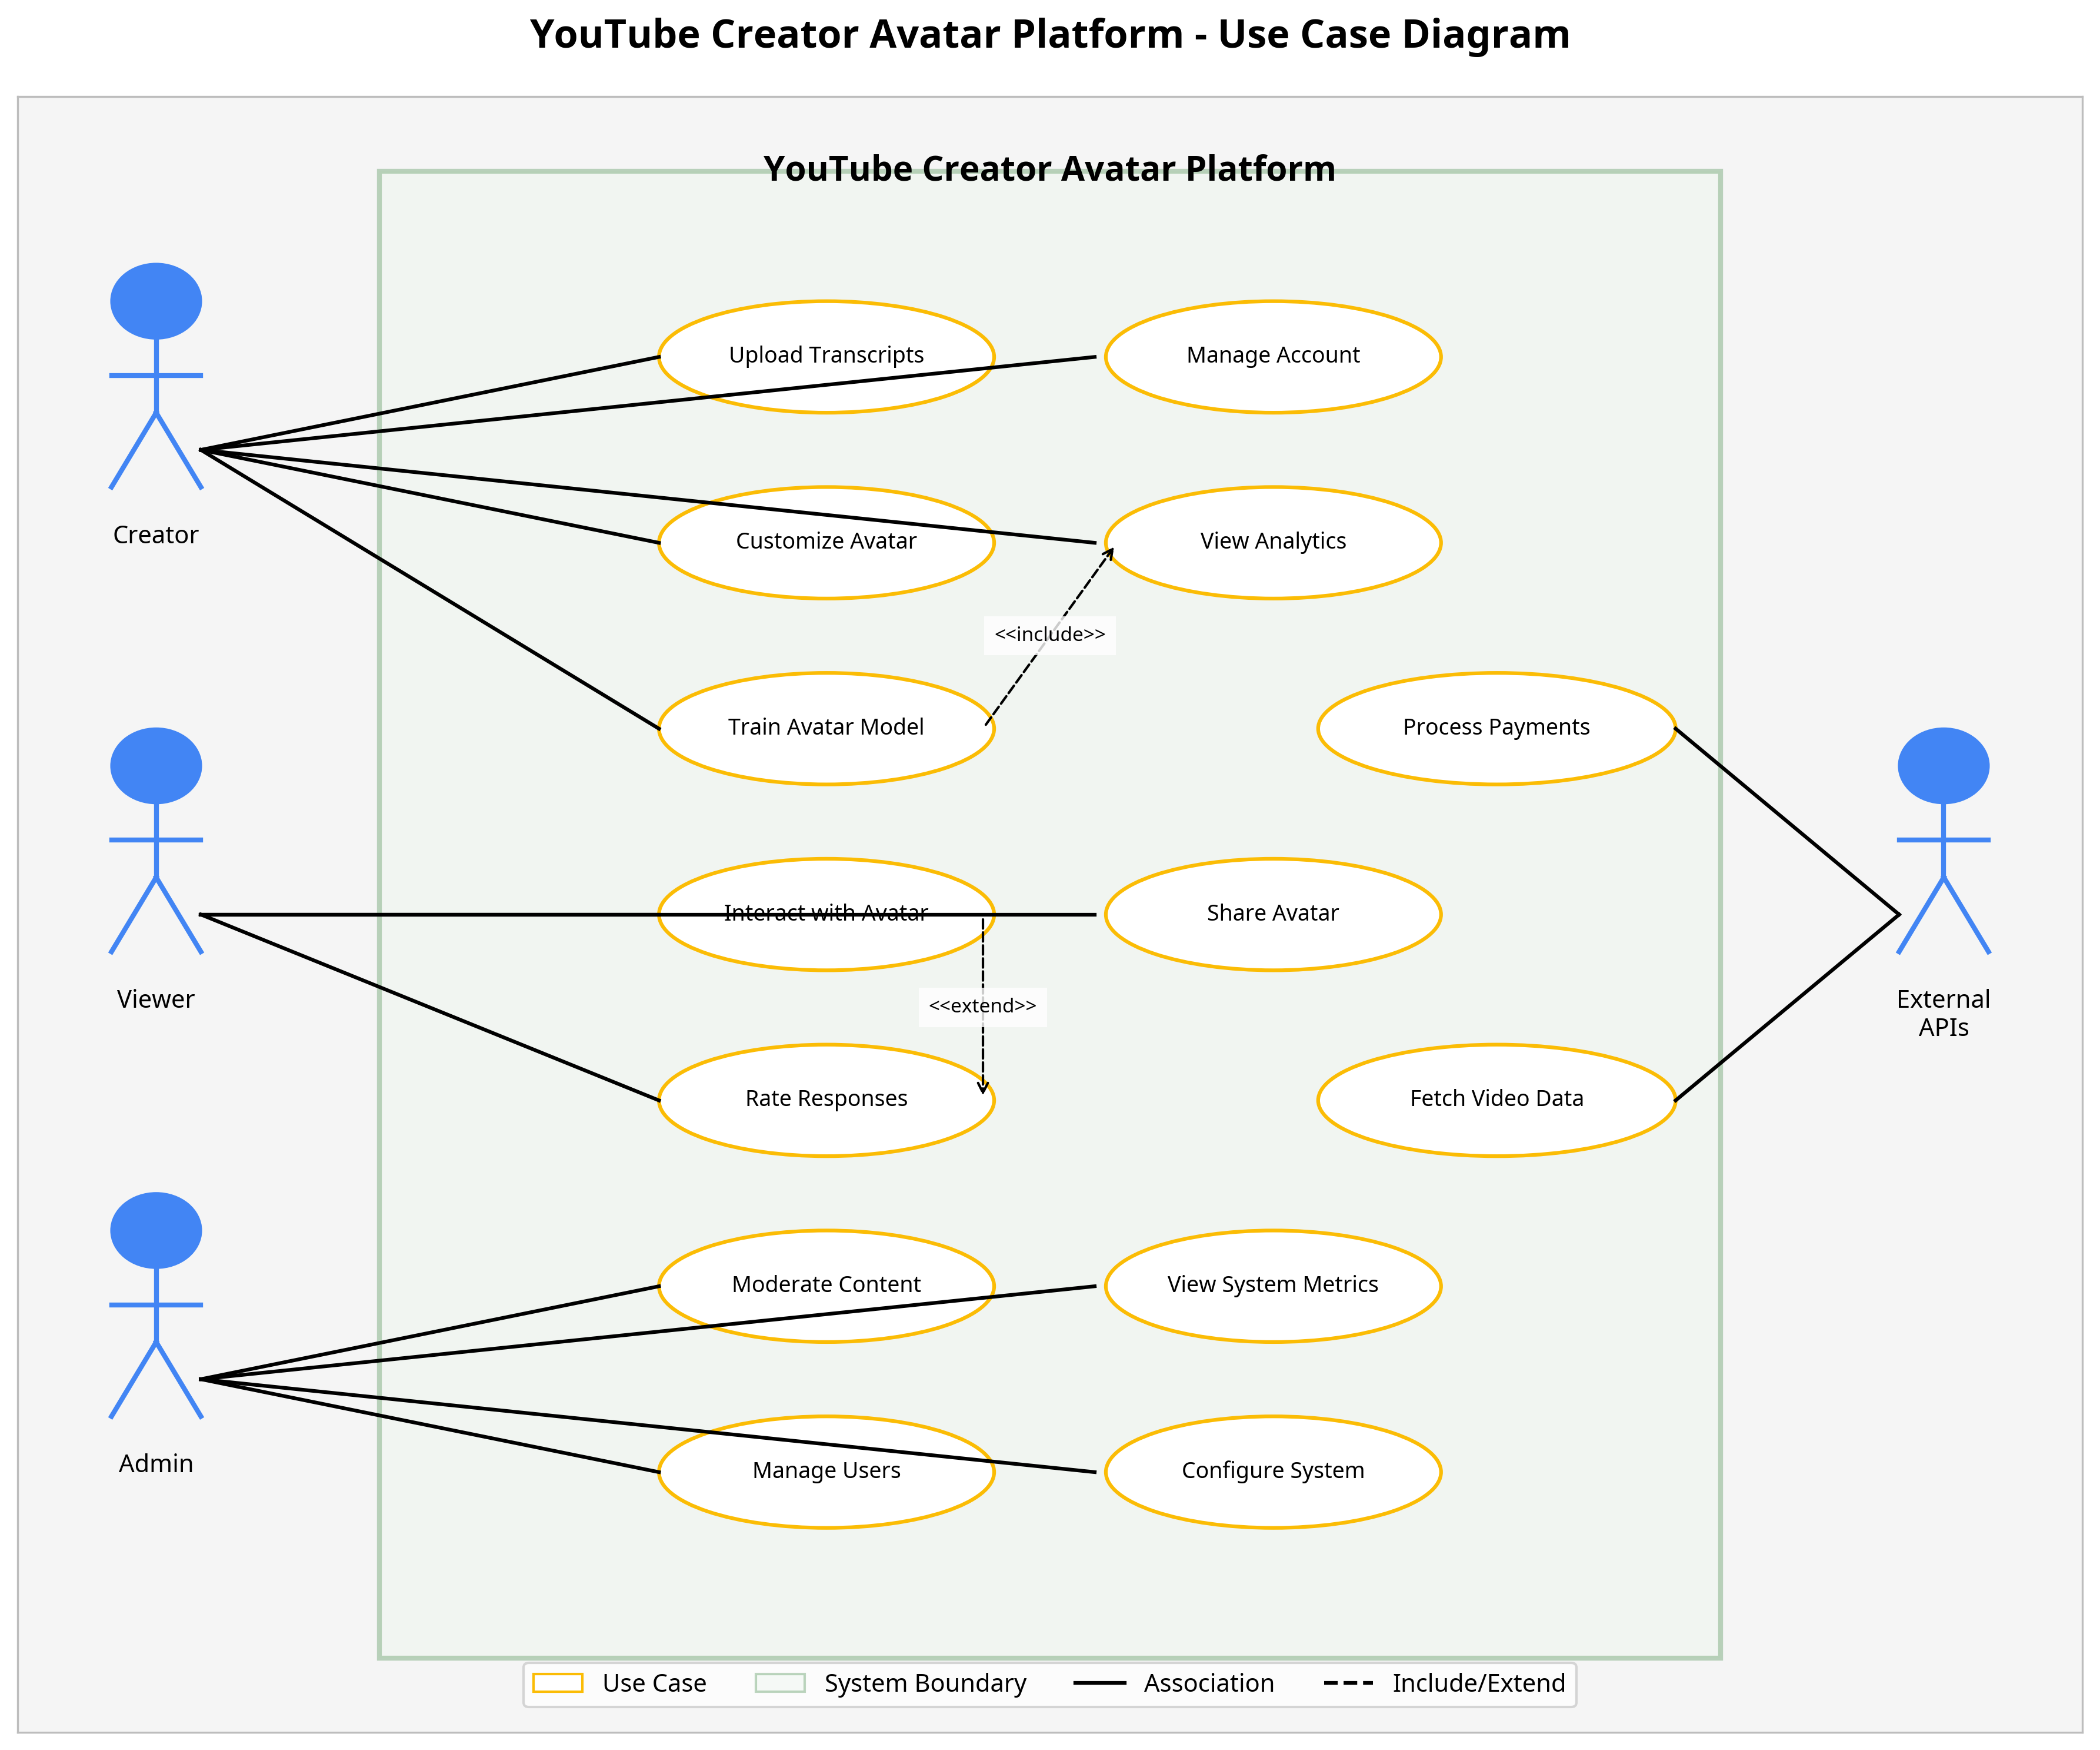Click the Association legend label
Viewport: 2100px width, 1750px height.
coord(1209,1684)
